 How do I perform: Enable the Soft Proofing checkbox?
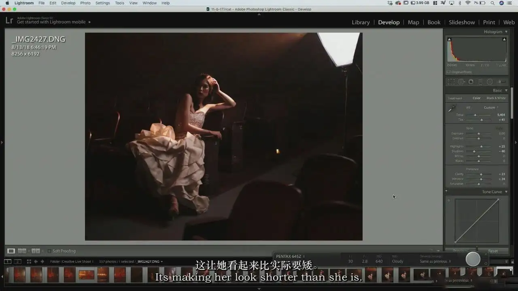49,251
